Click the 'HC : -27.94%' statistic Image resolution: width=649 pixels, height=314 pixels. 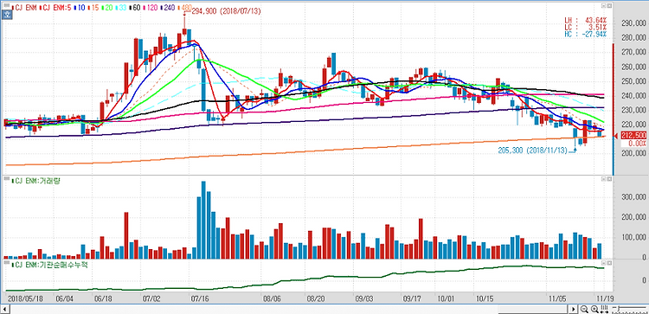586,34
